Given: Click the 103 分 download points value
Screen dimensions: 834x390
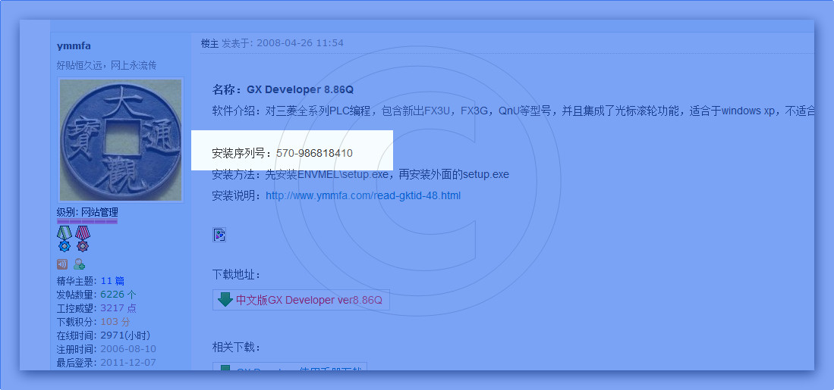Looking at the screenshot, I should click(x=115, y=322).
